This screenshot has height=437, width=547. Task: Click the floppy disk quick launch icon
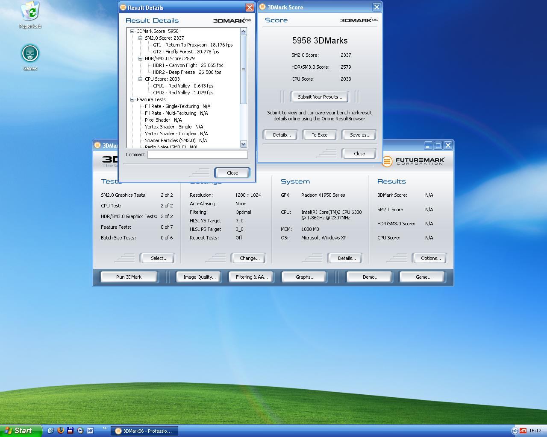pyautogui.click(x=70, y=431)
